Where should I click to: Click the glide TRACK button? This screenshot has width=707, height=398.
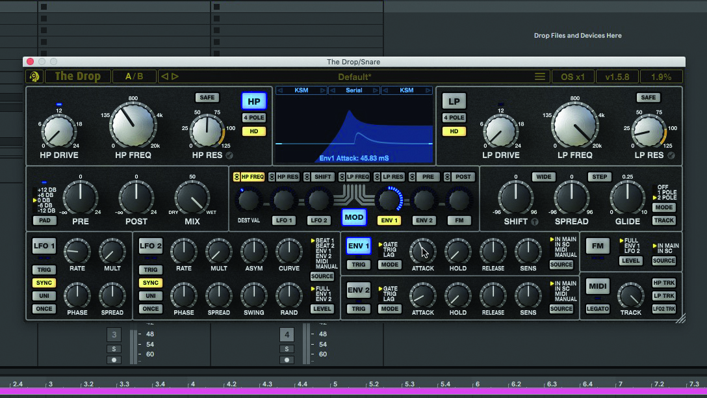tap(663, 220)
